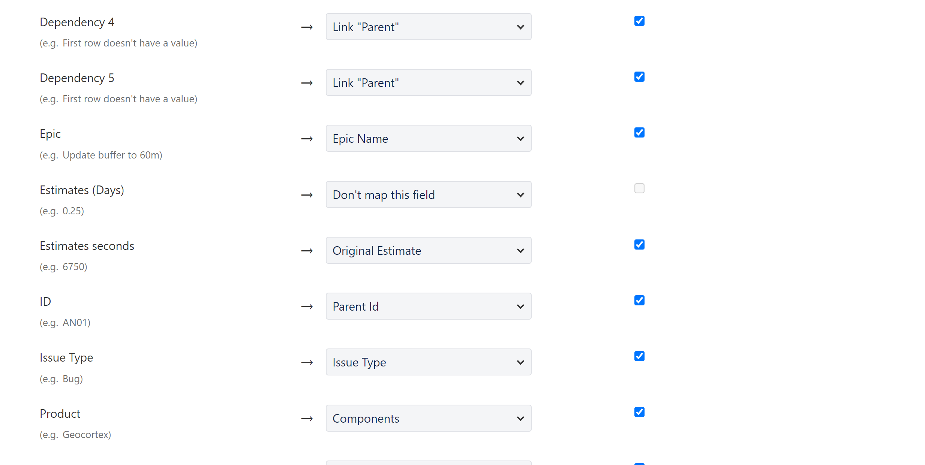Enable the Estimates (Days) checkbox
This screenshot has height=465, width=925.
[639, 188]
